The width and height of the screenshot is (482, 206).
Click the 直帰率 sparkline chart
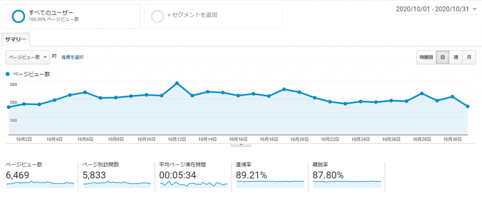pyautogui.click(x=270, y=182)
